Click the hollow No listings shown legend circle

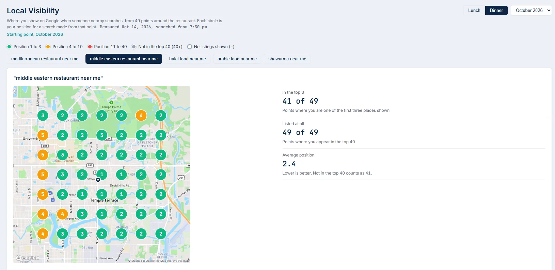tap(190, 47)
